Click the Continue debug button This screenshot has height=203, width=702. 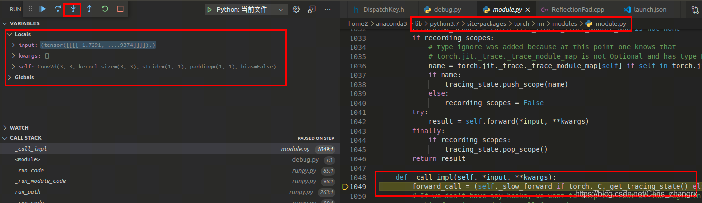[x=43, y=9]
